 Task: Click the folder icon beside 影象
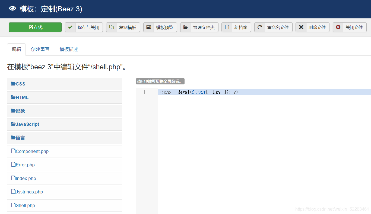[x=13, y=111]
